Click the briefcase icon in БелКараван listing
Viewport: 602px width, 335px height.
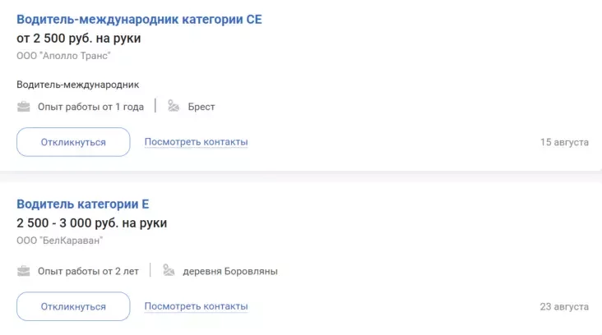pyautogui.click(x=24, y=271)
